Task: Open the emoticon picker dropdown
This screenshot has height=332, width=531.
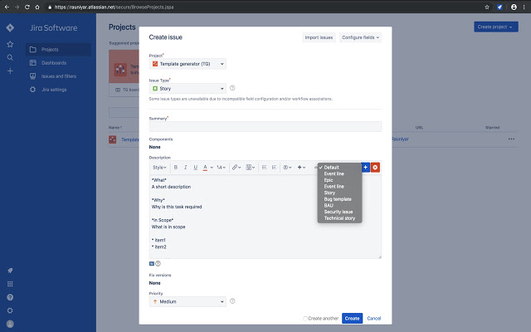Action: click(x=287, y=168)
